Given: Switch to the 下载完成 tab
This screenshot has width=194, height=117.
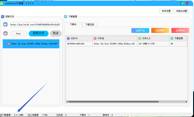Looking at the screenshot, I should click(x=90, y=25).
